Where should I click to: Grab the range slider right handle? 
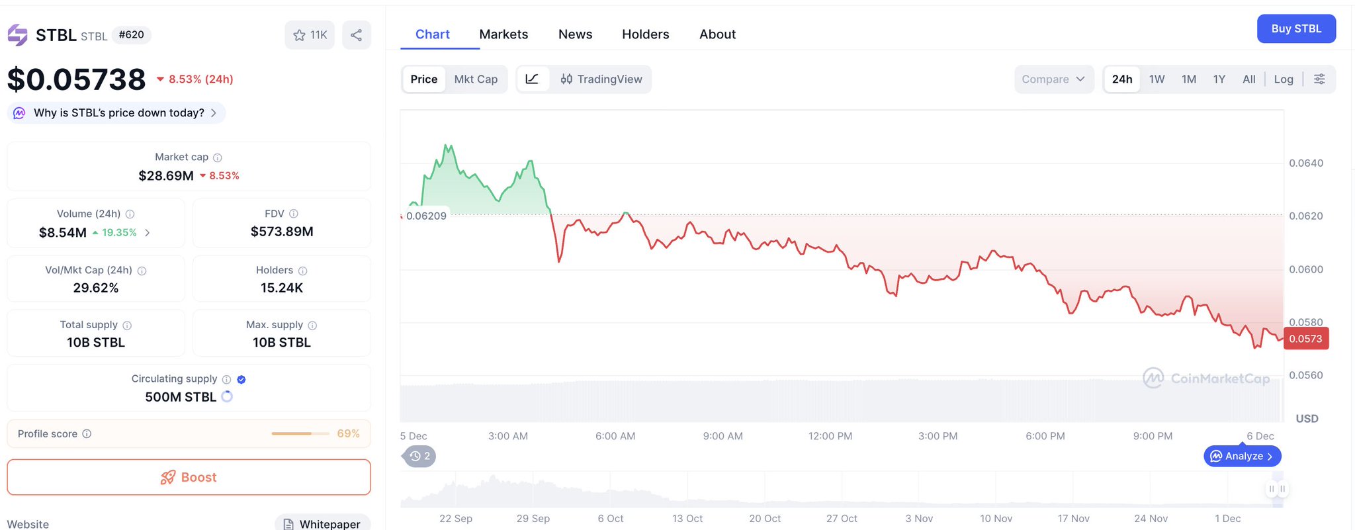(x=1282, y=489)
